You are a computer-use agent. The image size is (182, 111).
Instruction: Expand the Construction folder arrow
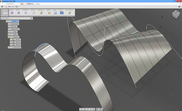6,47
